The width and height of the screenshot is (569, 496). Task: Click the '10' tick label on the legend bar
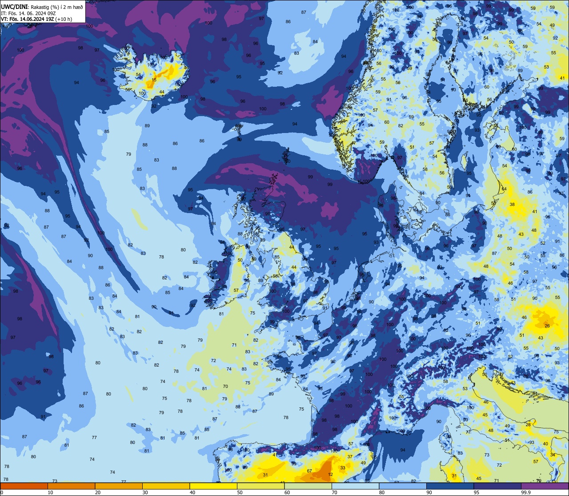[50, 492]
